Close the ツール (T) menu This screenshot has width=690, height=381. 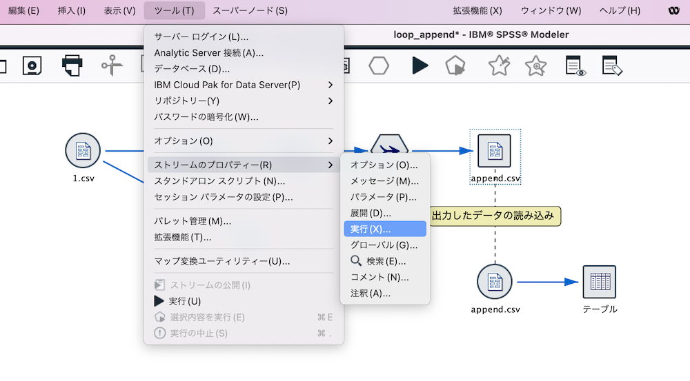click(175, 10)
